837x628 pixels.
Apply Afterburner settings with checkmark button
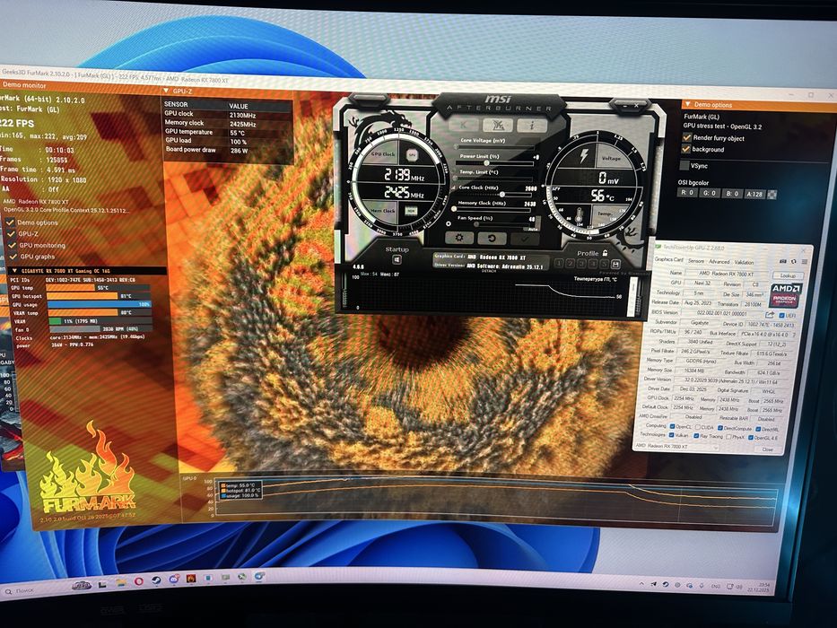[524, 239]
